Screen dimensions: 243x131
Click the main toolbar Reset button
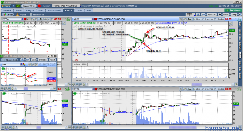pos(226,15)
